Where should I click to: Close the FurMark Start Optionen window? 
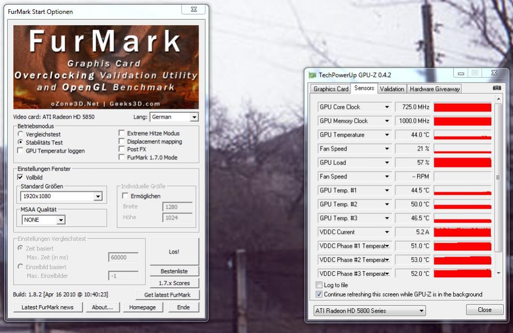(194, 9)
